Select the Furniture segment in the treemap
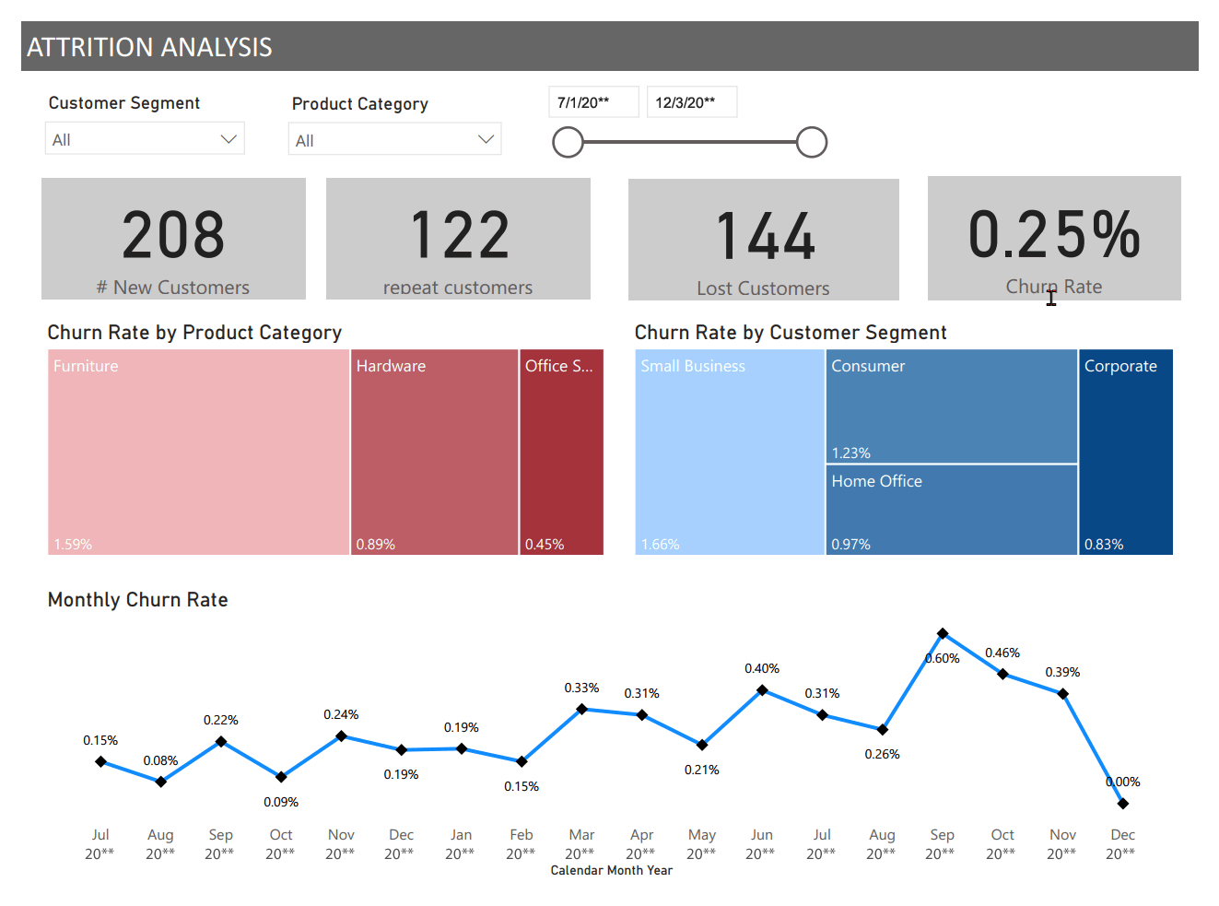This screenshot has width=1219, height=906. [x=197, y=452]
